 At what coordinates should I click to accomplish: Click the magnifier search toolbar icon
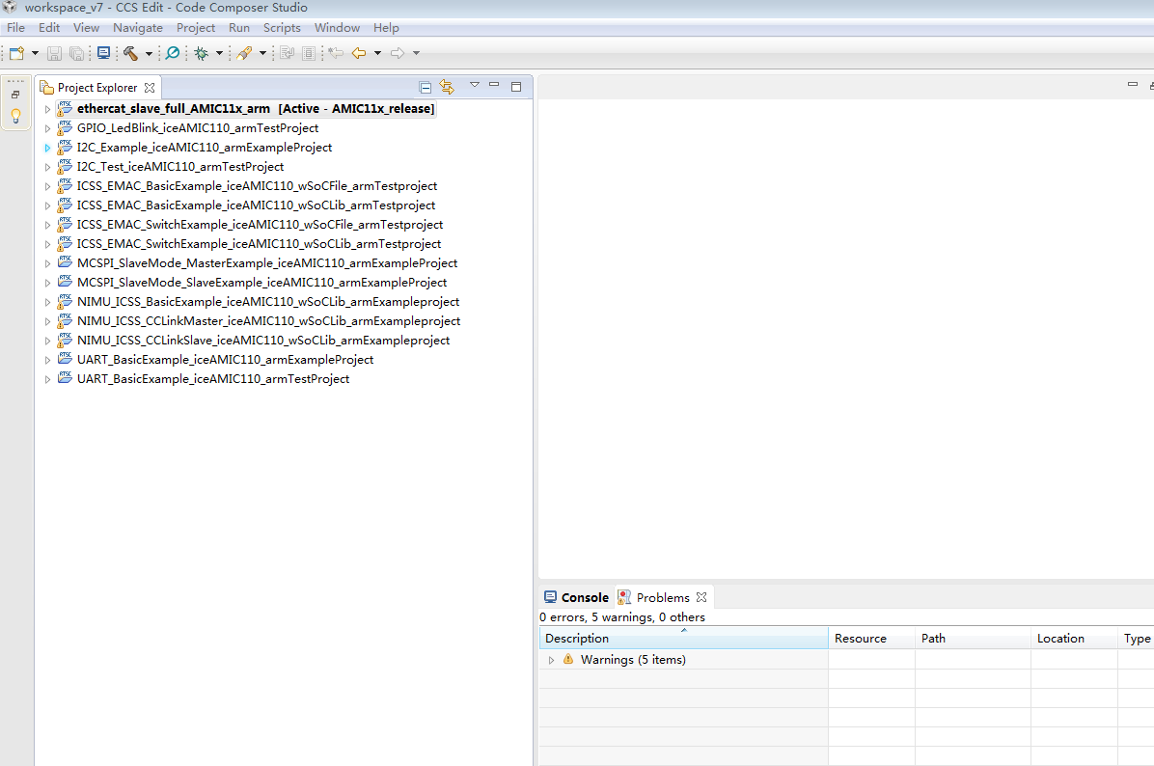coord(172,53)
